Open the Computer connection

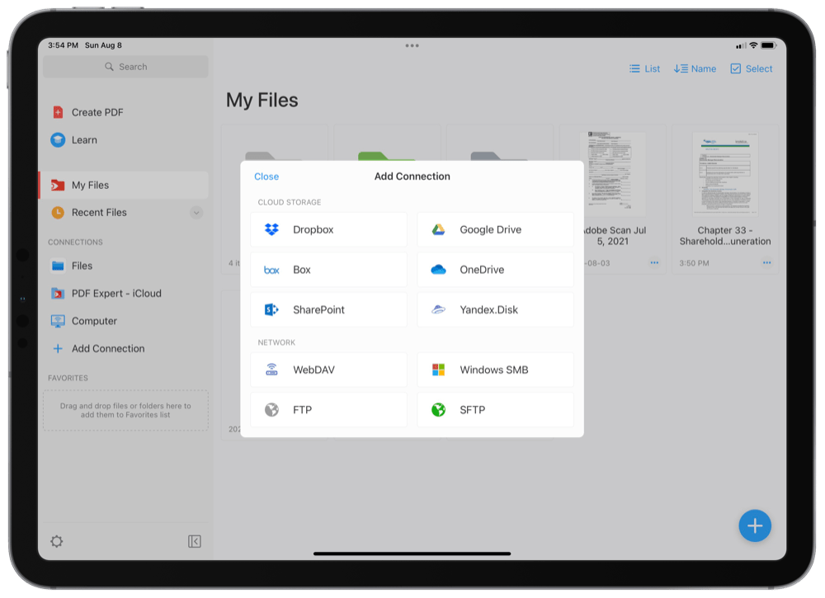(125, 321)
